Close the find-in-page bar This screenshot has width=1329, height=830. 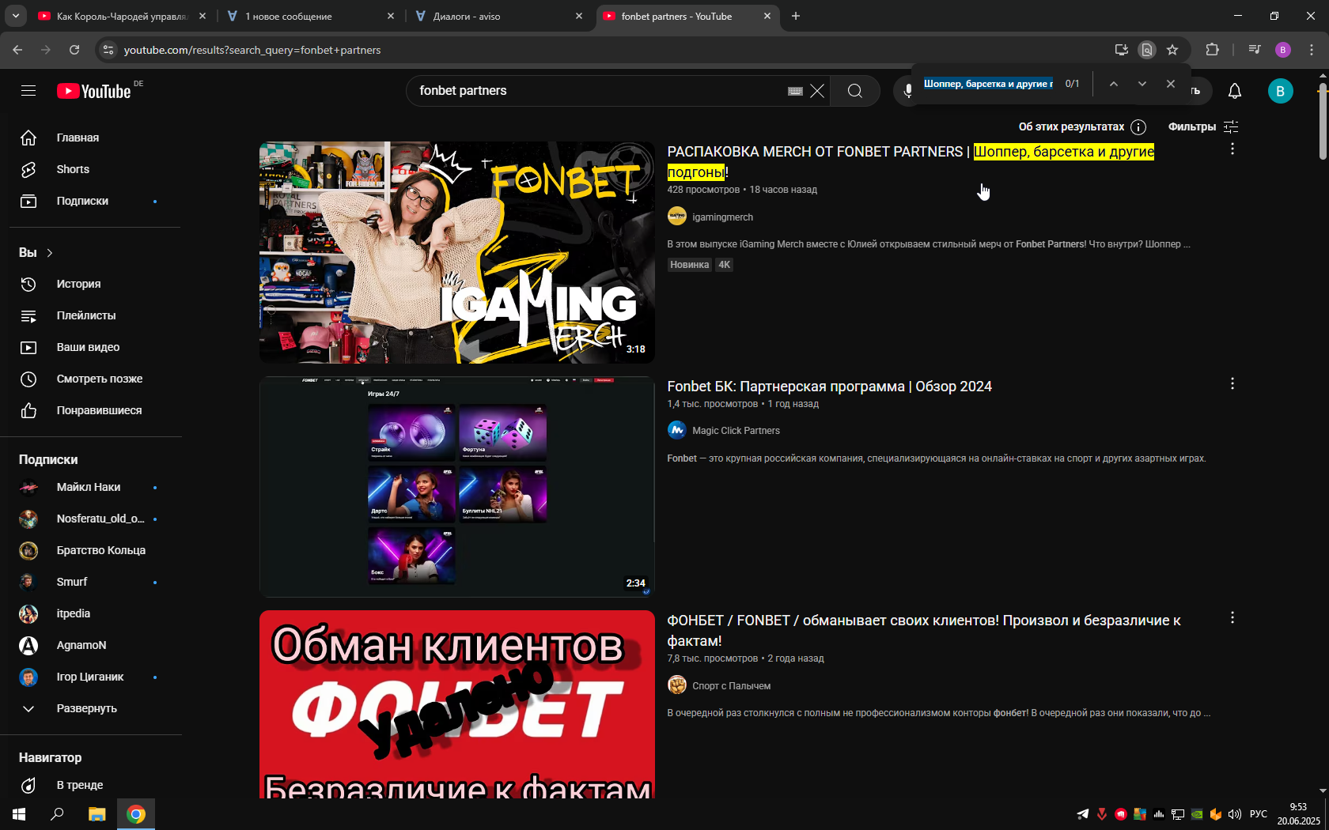coord(1171,84)
